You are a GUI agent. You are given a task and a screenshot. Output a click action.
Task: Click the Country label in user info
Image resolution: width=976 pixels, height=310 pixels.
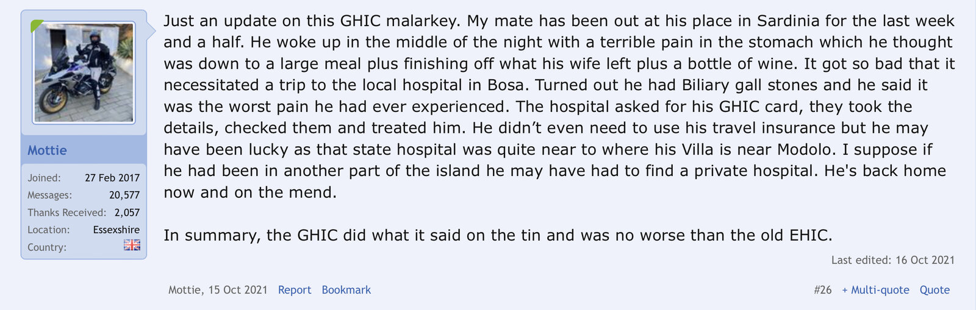click(x=47, y=247)
